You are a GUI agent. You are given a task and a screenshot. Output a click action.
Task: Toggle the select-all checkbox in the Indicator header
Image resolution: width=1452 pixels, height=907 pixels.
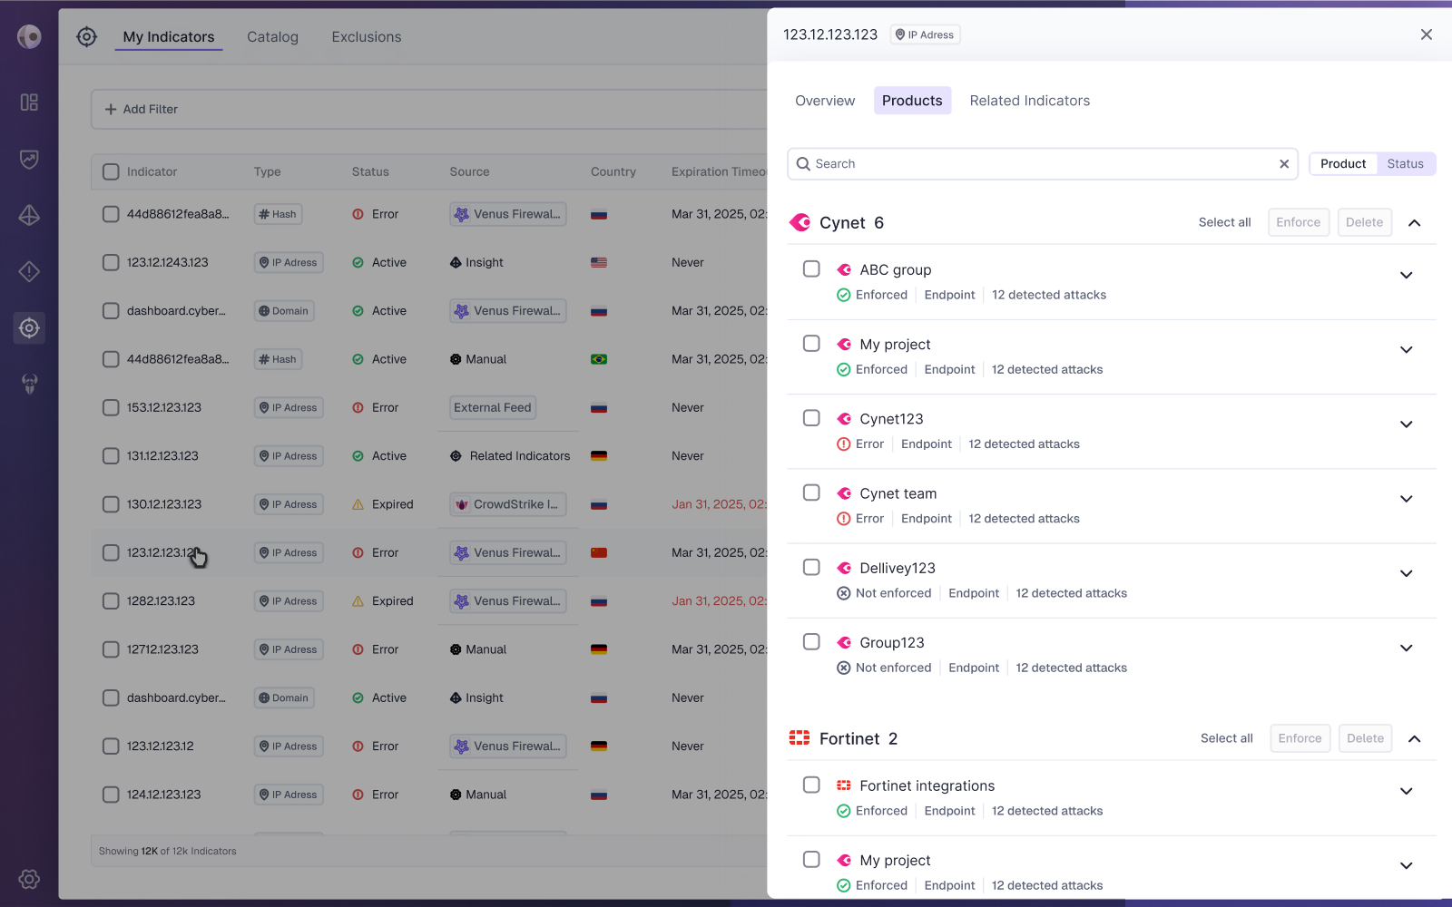click(x=111, y=171)
